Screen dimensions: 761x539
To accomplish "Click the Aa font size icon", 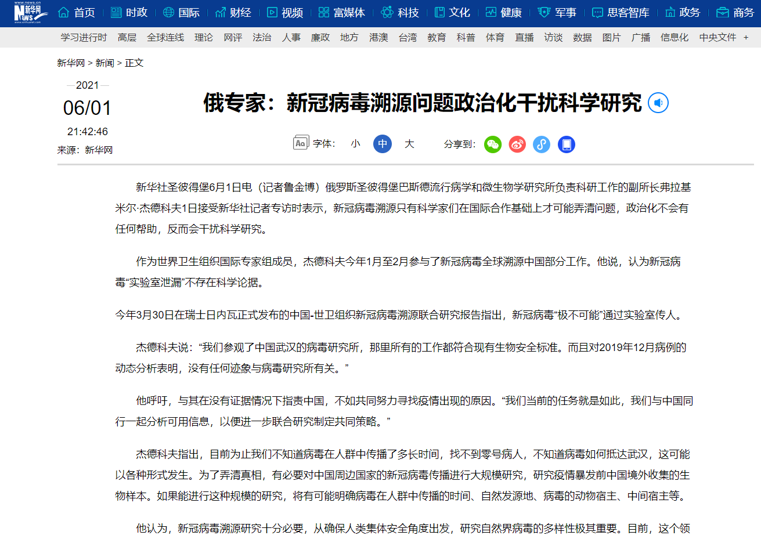I will (x=301, y=143).
